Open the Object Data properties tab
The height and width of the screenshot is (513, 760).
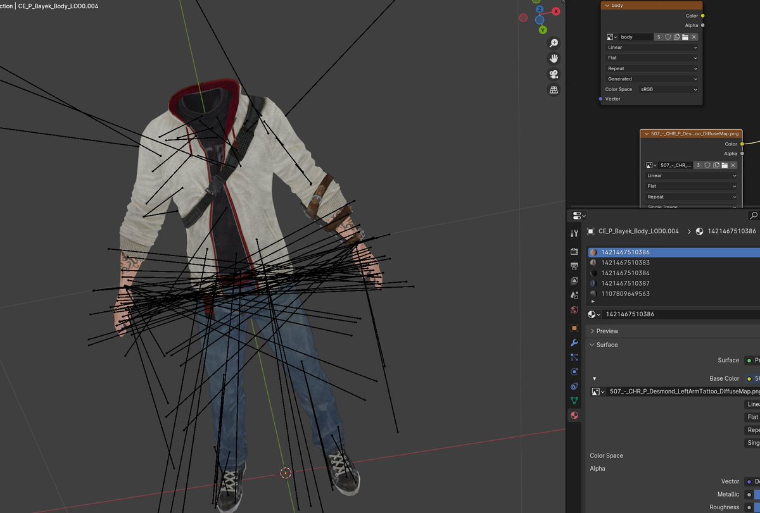tap(574, 400)
